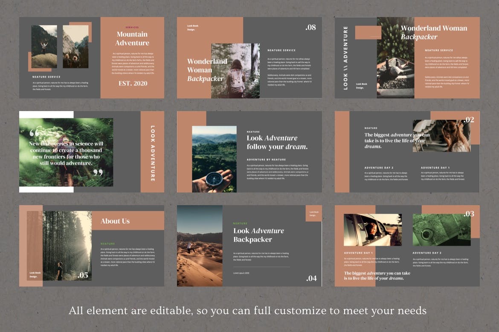The image size is (499, 332).
Task: Select the Look Adventure follow your dream heading
Action: tap(277, 142)
